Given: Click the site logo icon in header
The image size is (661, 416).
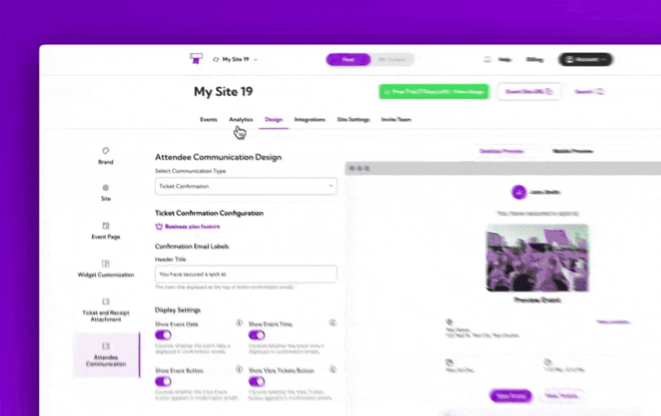Looking at the screenshot, I should pyautogui.click(x=196, y=58).
